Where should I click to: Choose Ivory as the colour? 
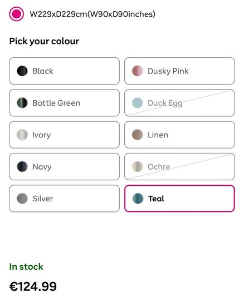click(x=65, y=135)
